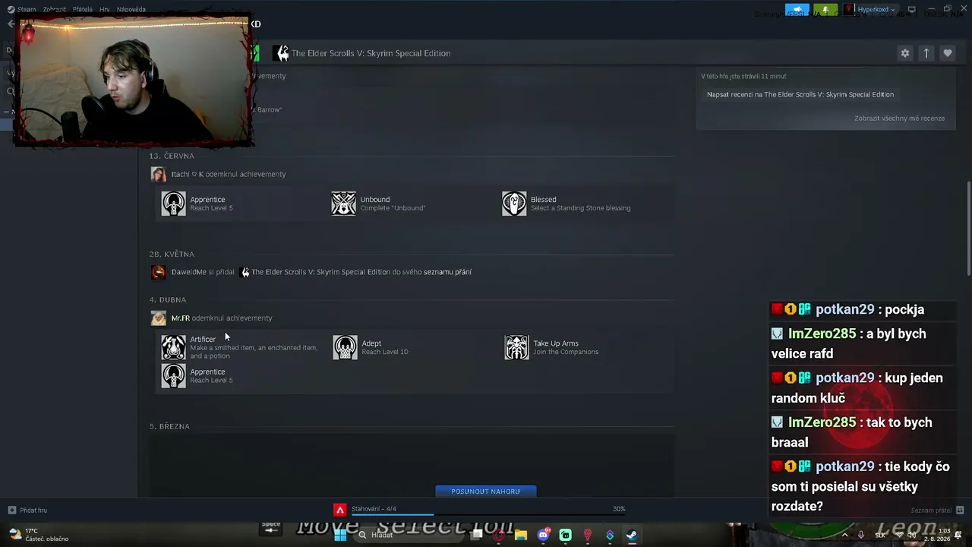Click the Apex Legends download icon
This screenshot has width=972, height=547.
[340, 510]
